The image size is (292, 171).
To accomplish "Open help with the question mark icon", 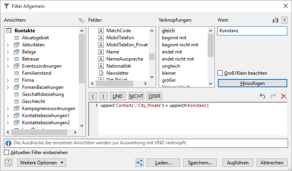I will point(9,162).
